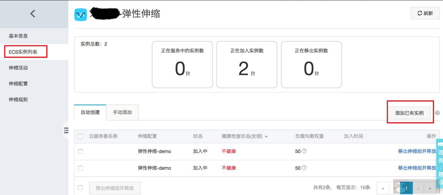The height and width of the screenshot is (195, 443).
Task: Tick the select-all checkbox in the table header
Action: [80, 136]
